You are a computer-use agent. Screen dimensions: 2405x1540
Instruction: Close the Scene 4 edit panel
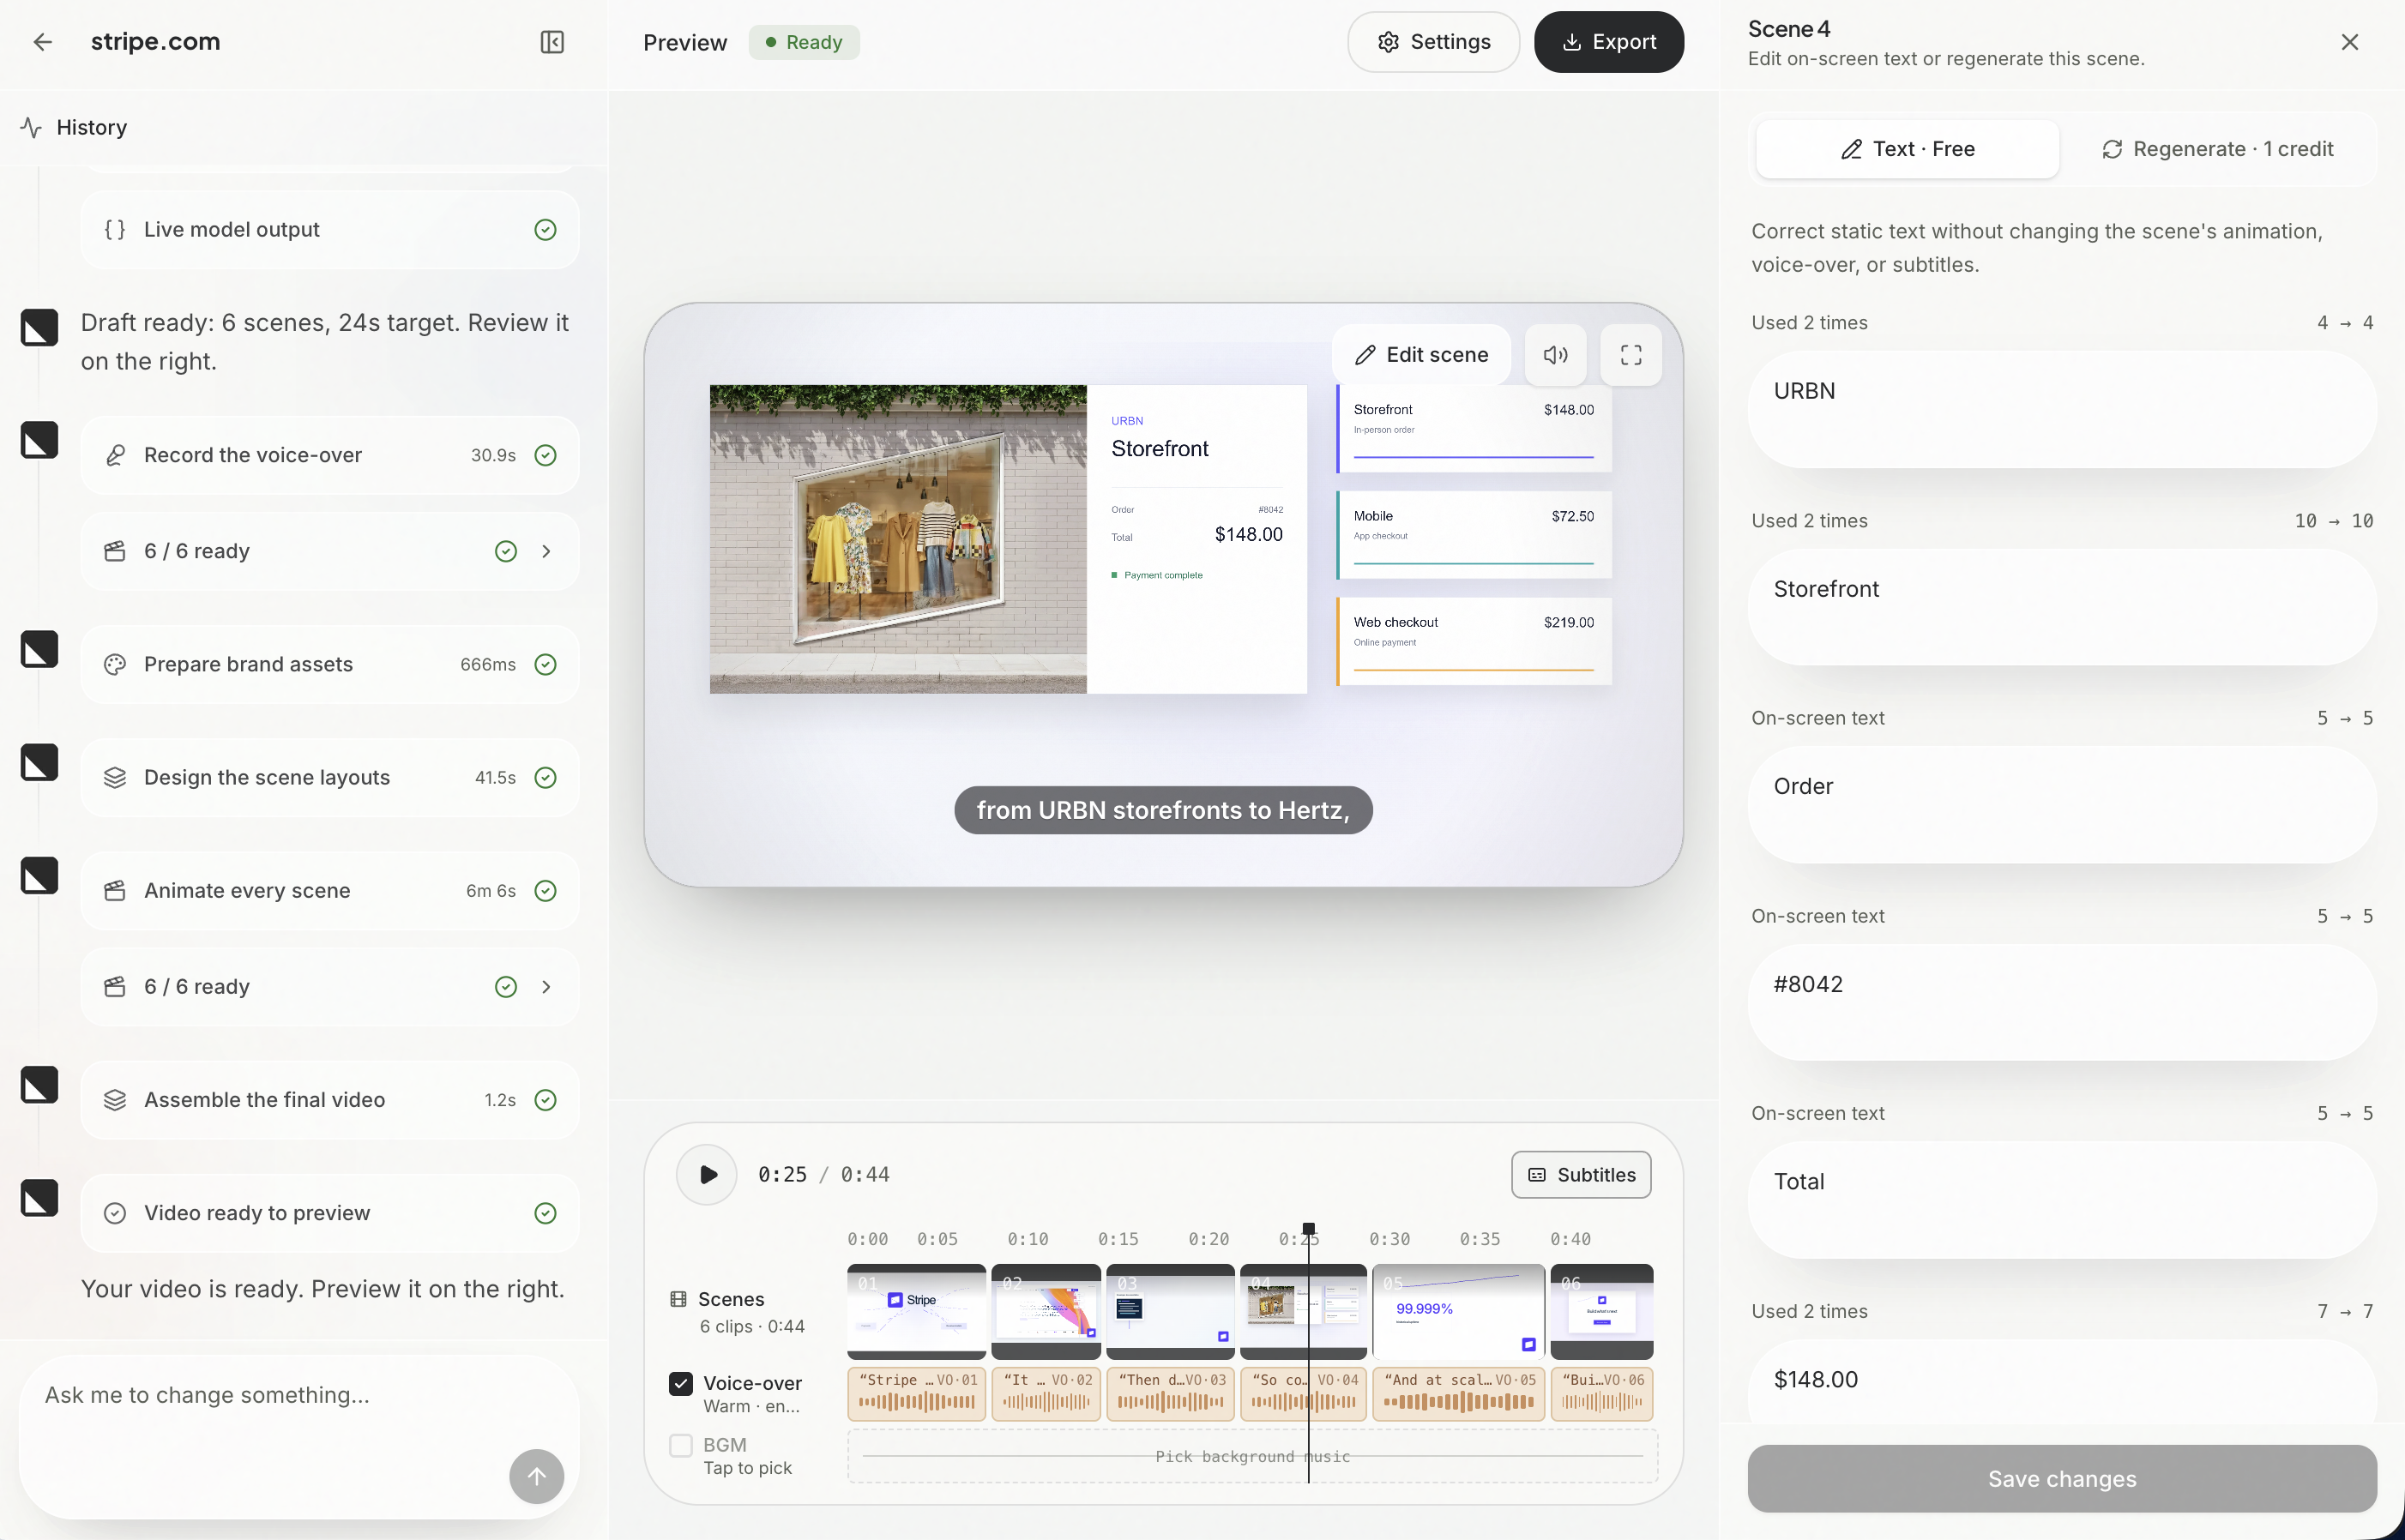point(2350,42)
